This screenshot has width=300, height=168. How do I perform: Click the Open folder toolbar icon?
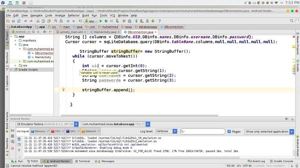(x=8, y=21)
